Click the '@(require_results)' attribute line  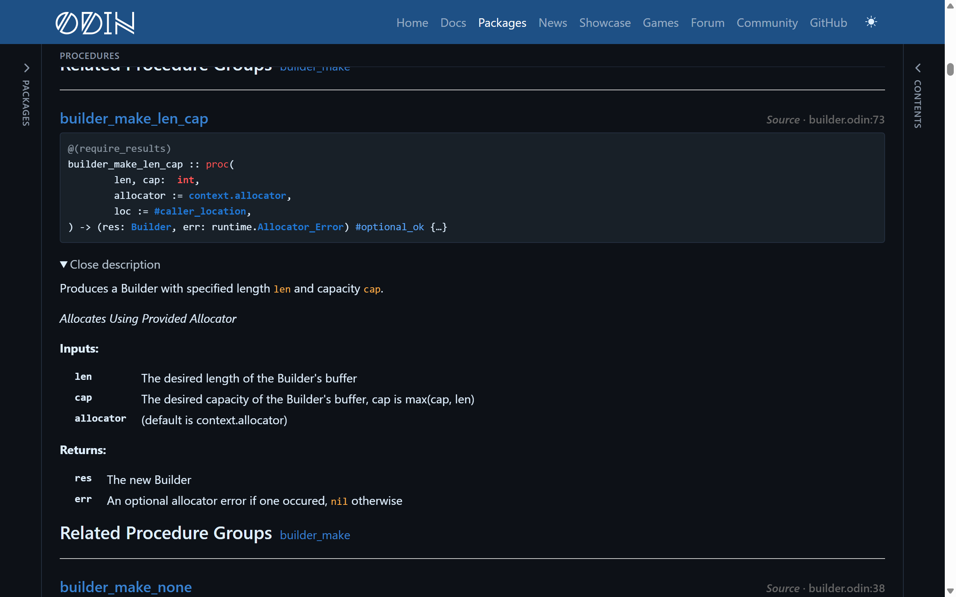coord(119,149)
